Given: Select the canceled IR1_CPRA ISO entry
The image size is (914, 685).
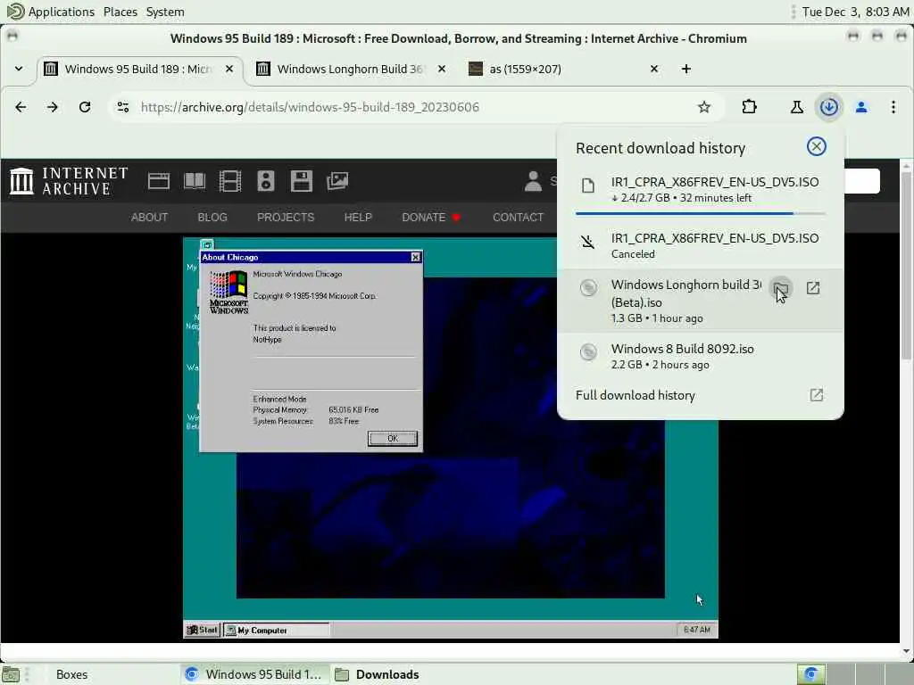Looking at the screenshot, I should (x=701, y=245).
